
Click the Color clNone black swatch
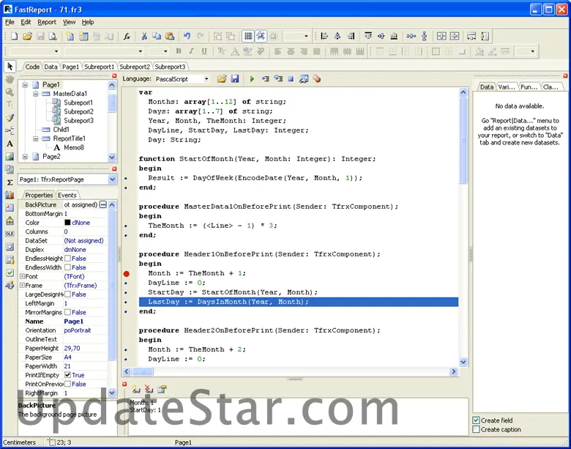pyautogui.click(x=67, y=223)
